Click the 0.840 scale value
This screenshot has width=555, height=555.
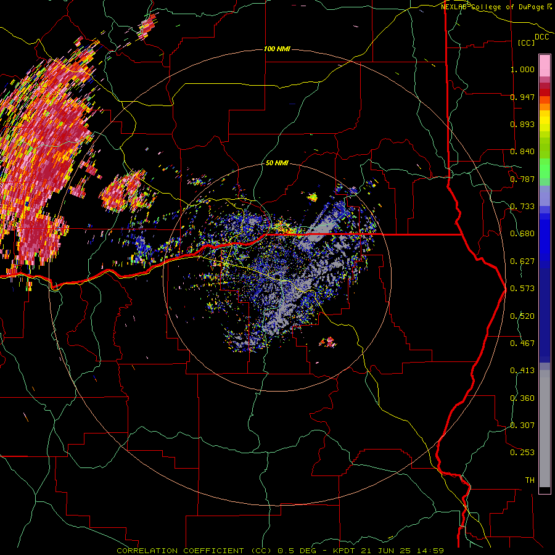click(522, 152)
